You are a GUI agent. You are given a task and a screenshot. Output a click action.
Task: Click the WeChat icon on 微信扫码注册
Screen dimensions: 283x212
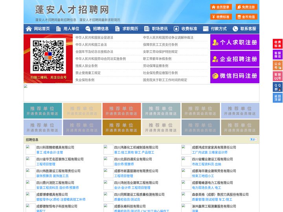pos(215,76)
